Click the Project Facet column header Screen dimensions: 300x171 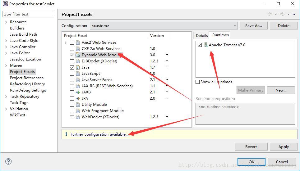[x=105, y=36]
